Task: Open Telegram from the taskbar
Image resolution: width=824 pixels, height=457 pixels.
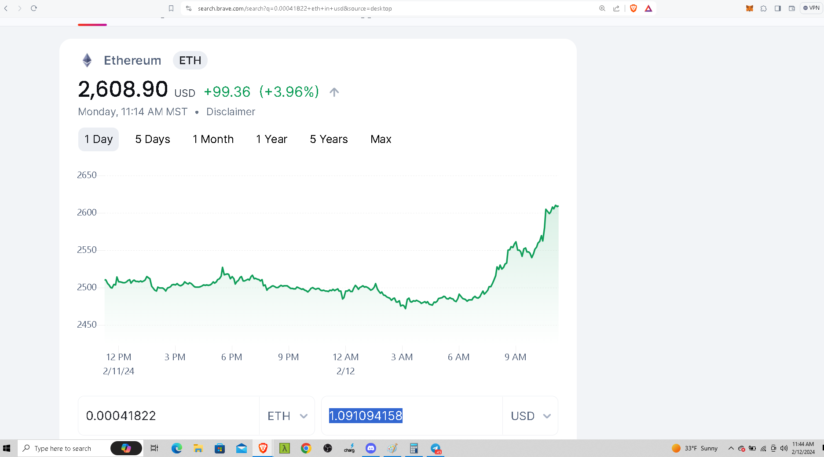Action: click(x=436, y=448)
